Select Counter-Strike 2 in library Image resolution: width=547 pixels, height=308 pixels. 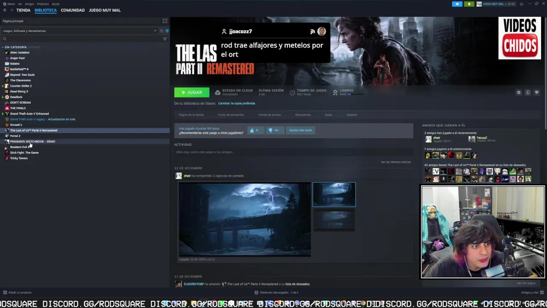coord(21,86)
